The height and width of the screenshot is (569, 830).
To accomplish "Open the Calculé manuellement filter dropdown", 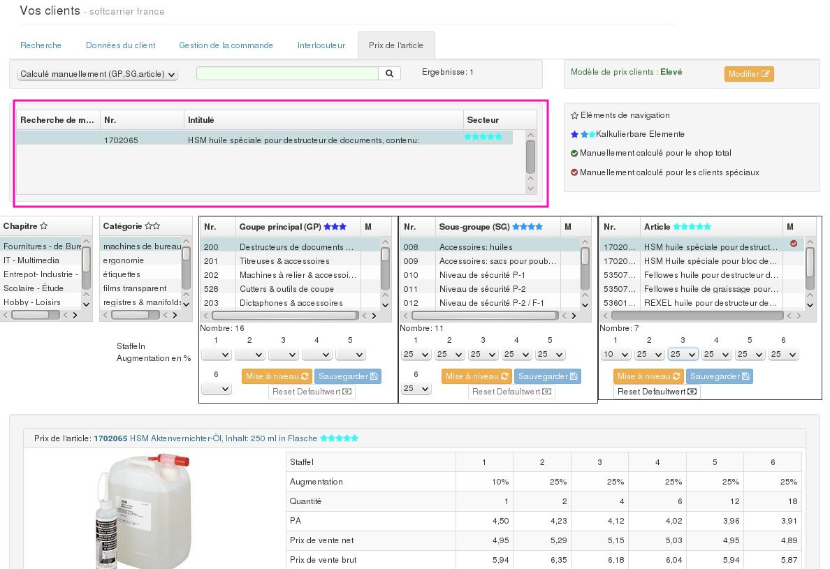I will coord(97,74).
